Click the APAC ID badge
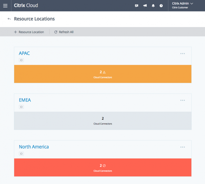 21,60
